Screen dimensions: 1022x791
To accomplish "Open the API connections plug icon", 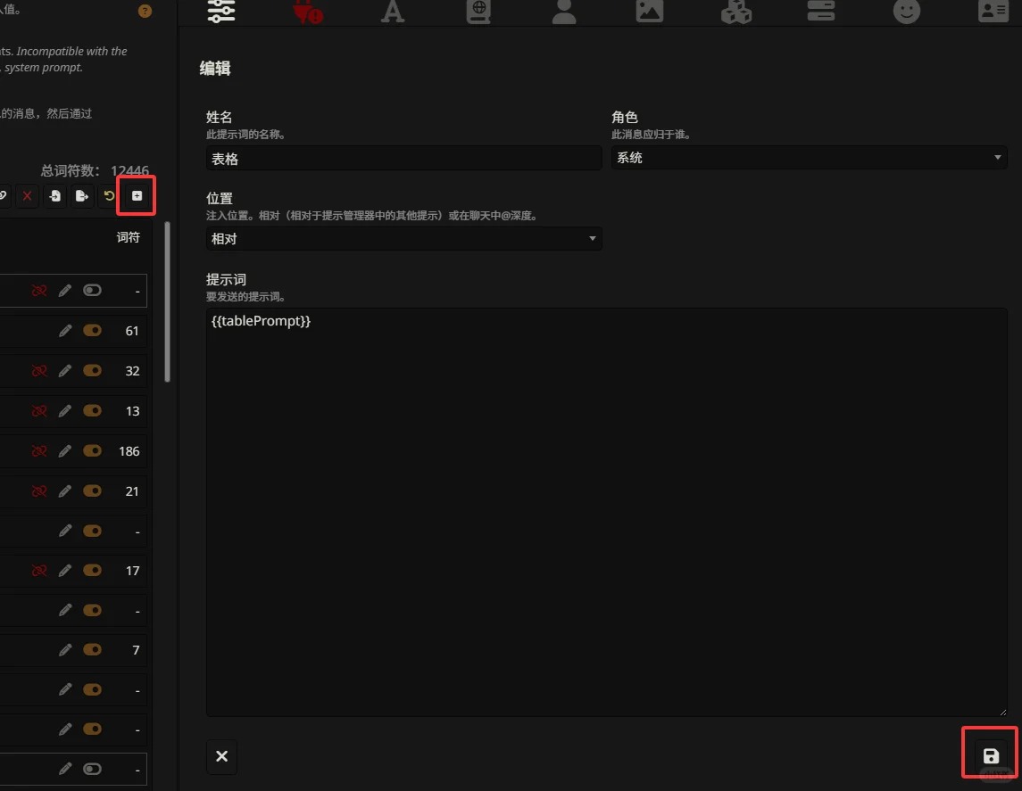I will click(x=307, y=11).
